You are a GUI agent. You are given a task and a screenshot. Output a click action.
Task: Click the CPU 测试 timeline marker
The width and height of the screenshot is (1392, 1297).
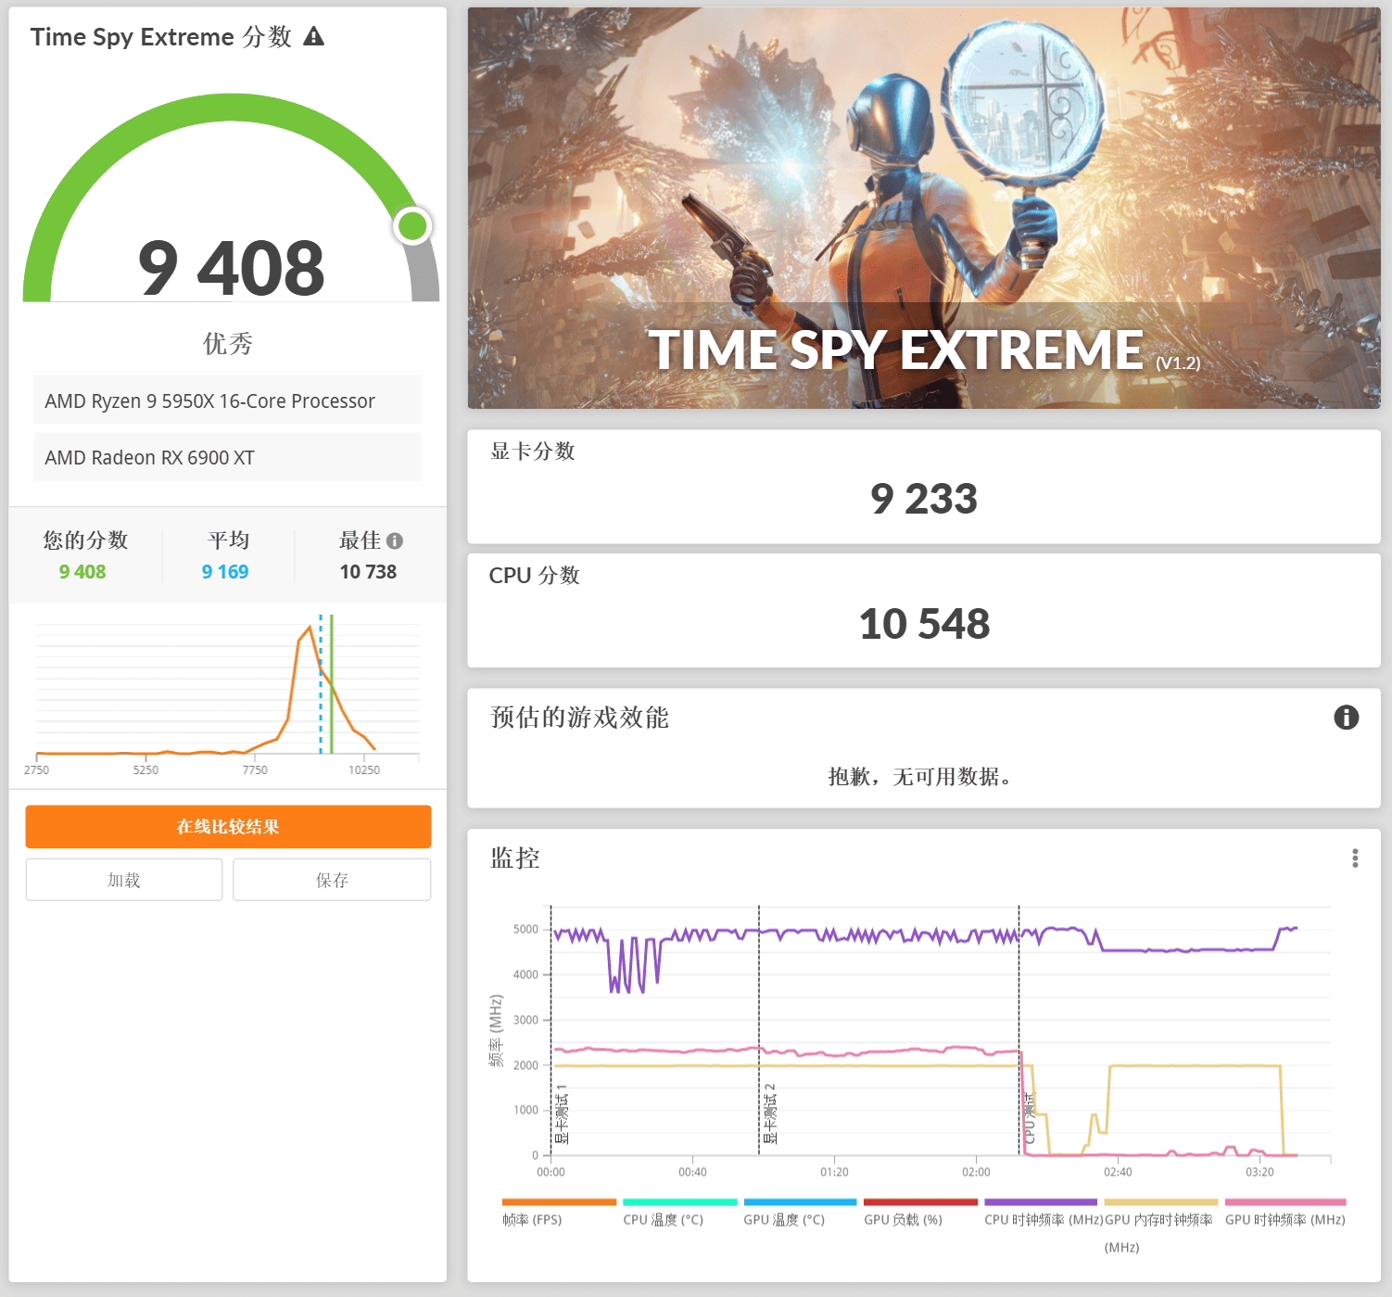1029,1119
